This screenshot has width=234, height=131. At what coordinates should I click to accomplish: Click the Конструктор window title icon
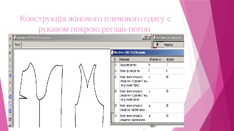pyautogui.click(x=15, y=37)
